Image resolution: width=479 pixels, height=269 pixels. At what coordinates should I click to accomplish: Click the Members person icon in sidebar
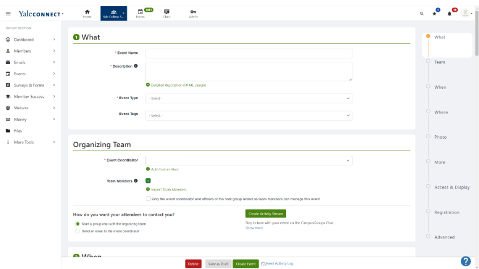(8, 51)
